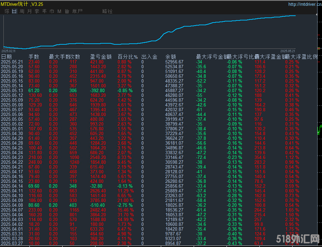The height and width of the screenshot is (247, 322).
Task: Select the 2025.03.31 date cell
Action: click(x=12, y=234)
